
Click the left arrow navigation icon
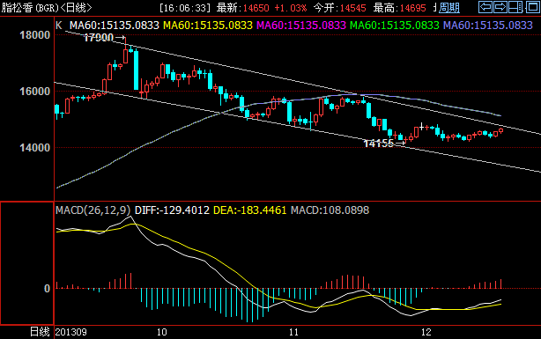pyautogui.click(x=485, y=7)
